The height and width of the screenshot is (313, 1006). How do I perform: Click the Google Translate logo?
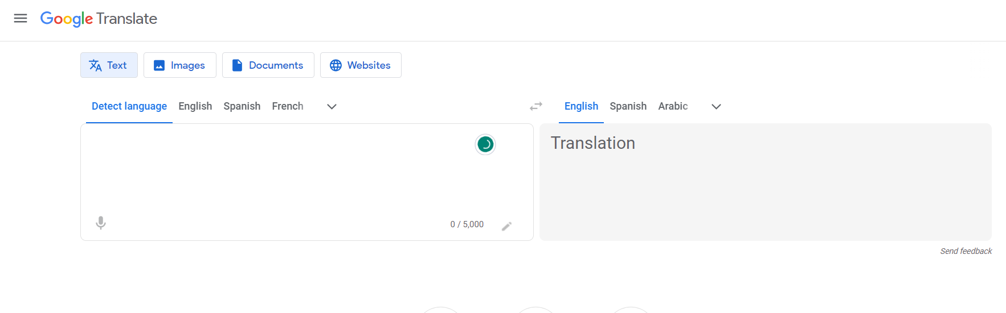click(x=99, y=19)
